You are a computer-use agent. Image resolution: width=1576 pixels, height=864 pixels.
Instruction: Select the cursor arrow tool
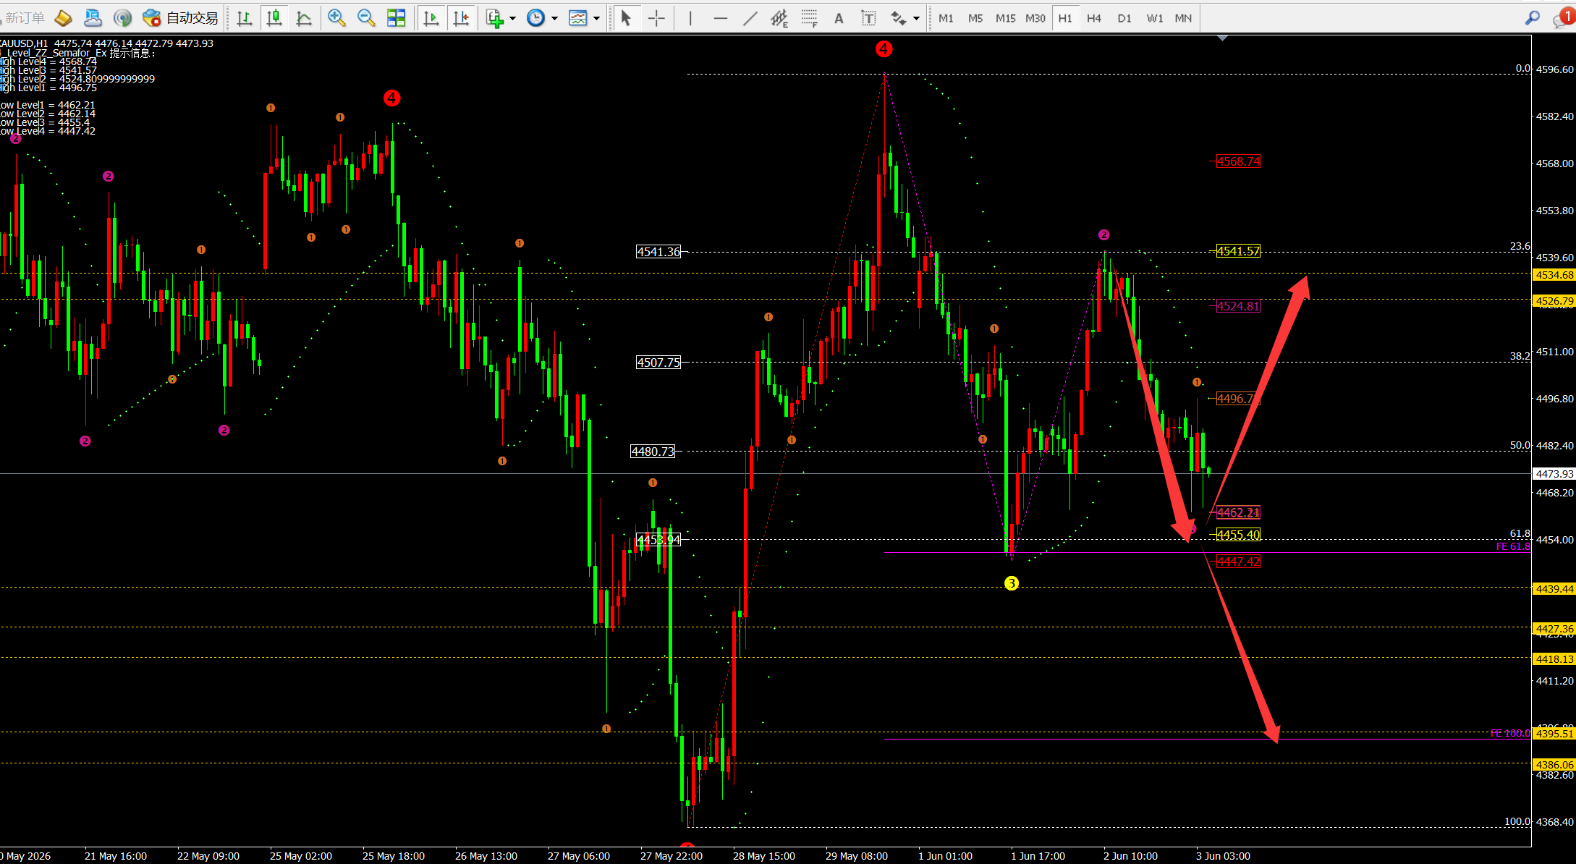click(626, 18)
